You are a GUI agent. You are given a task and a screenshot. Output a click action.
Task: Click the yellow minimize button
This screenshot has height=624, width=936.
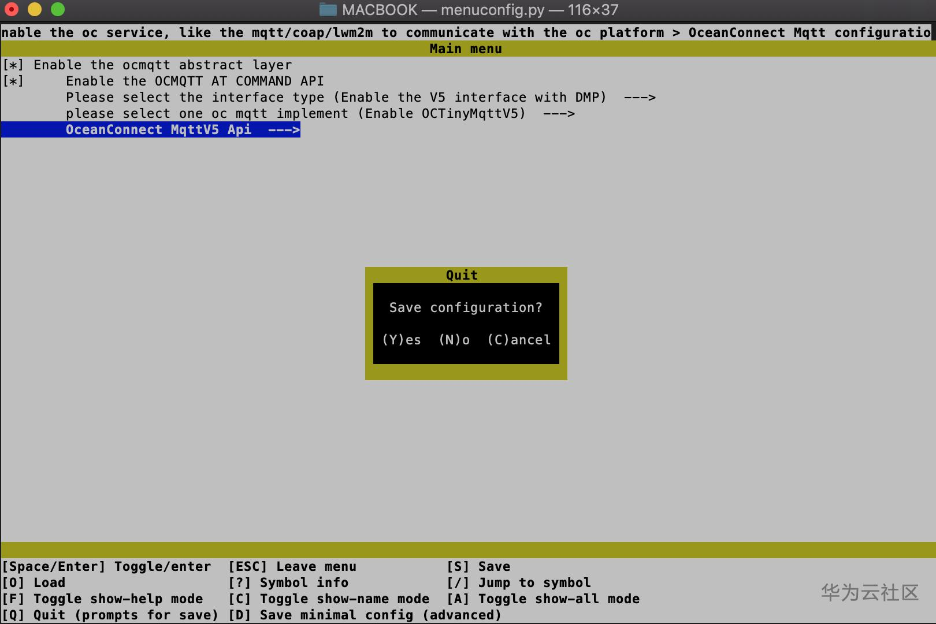(x=34, y=9)
